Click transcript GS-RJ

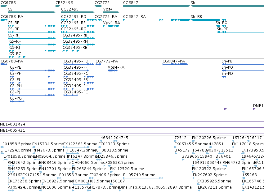15,48
